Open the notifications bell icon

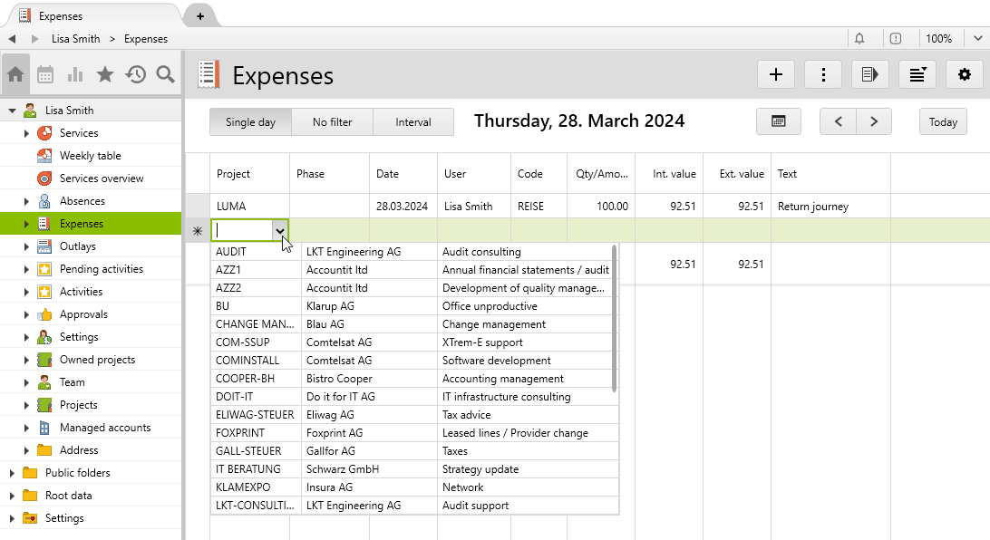coord(859,38)
